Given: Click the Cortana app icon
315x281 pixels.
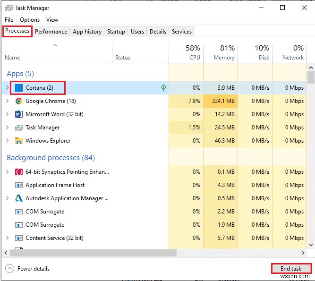Looking at the screenshot, I should [19, 88].
